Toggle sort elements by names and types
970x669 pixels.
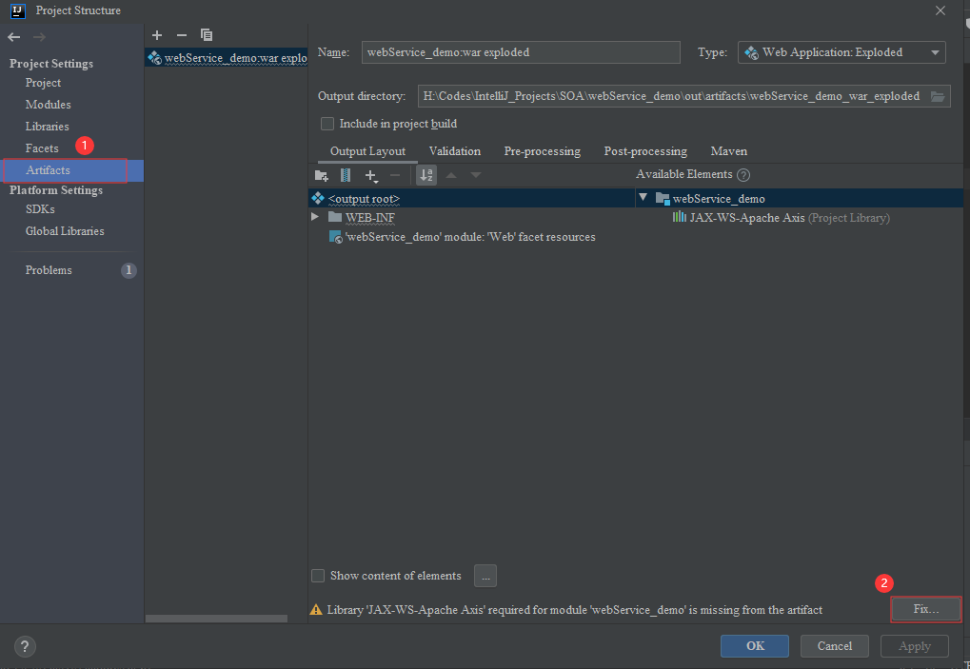click(426, 175)
